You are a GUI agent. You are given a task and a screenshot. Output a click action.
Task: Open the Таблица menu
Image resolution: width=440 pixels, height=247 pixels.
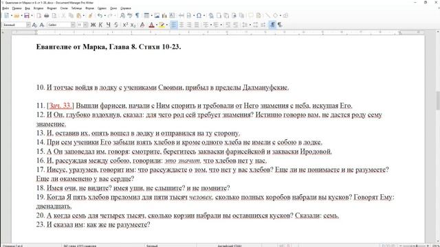pyautogui.click(x=76, y=8)
